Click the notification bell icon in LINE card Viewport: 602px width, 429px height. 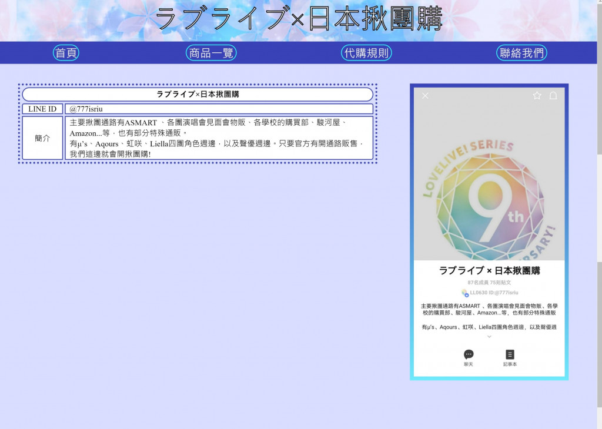[553, 96]
